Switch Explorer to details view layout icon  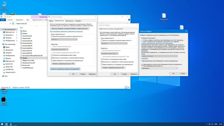(126, 87)
